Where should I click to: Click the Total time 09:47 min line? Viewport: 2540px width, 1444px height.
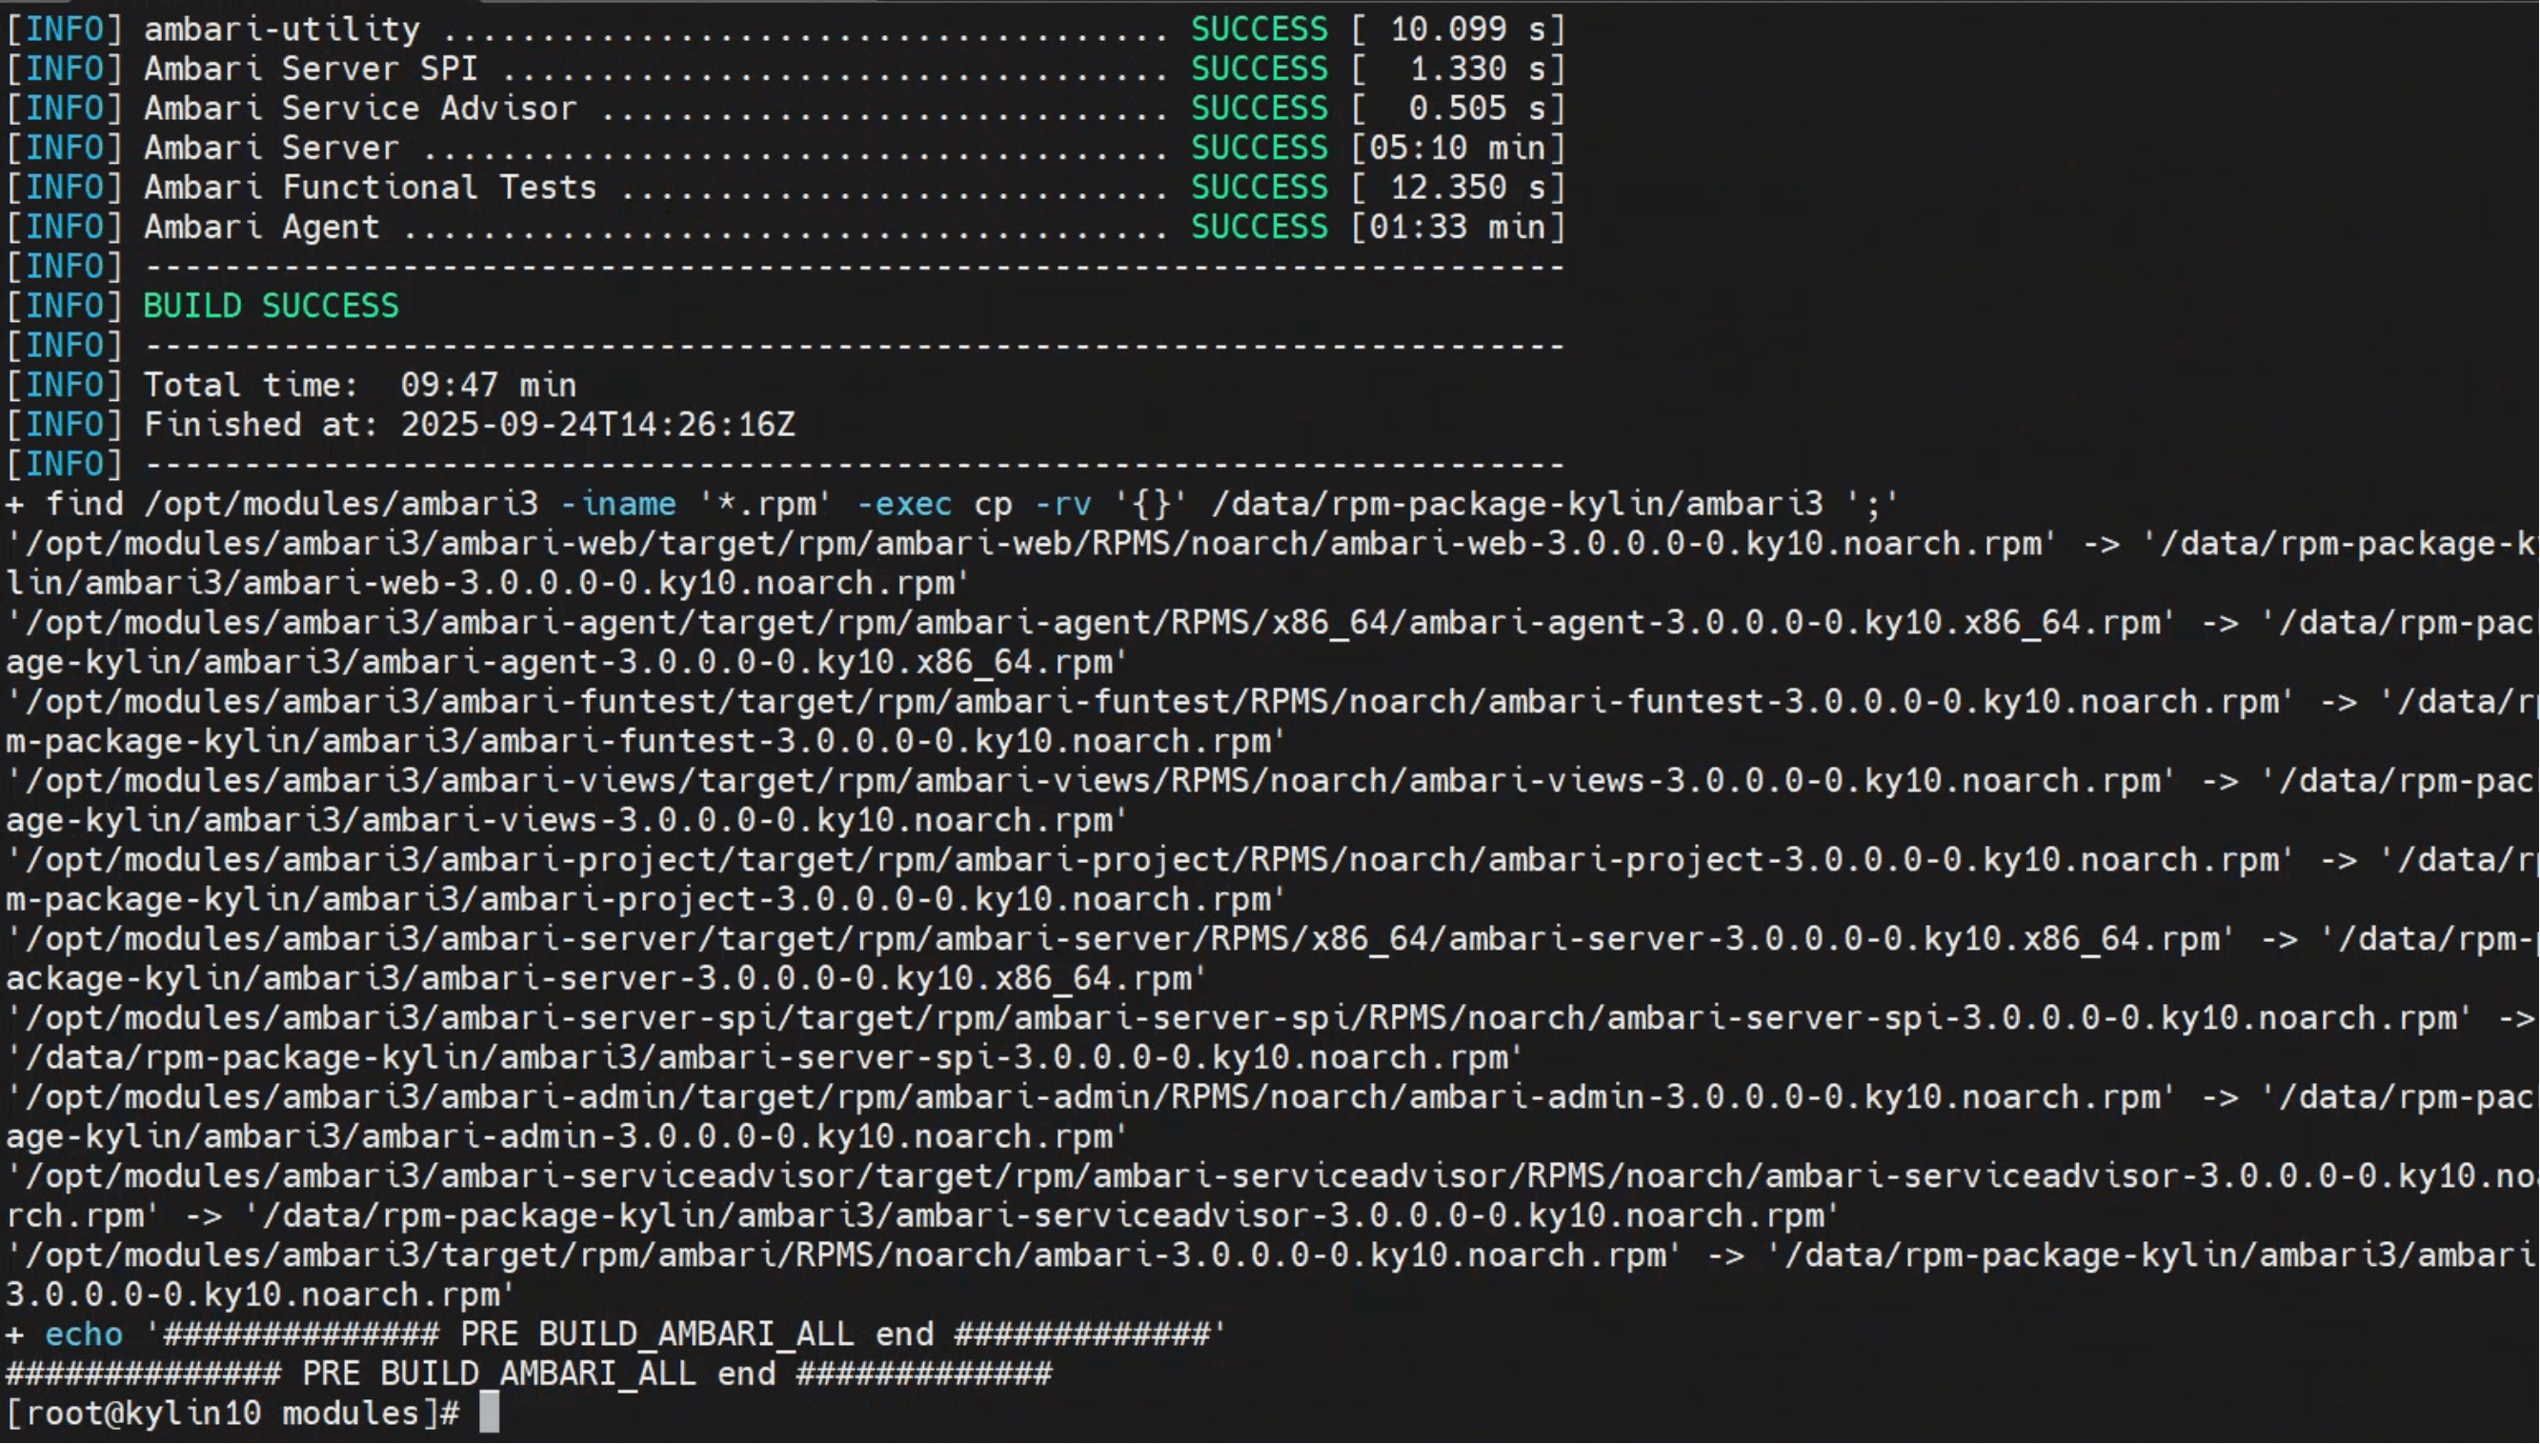pos(359,385)
